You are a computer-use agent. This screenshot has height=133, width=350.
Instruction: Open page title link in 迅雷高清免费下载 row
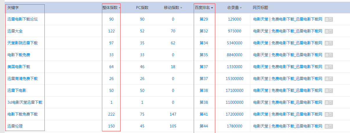point(288,79)
